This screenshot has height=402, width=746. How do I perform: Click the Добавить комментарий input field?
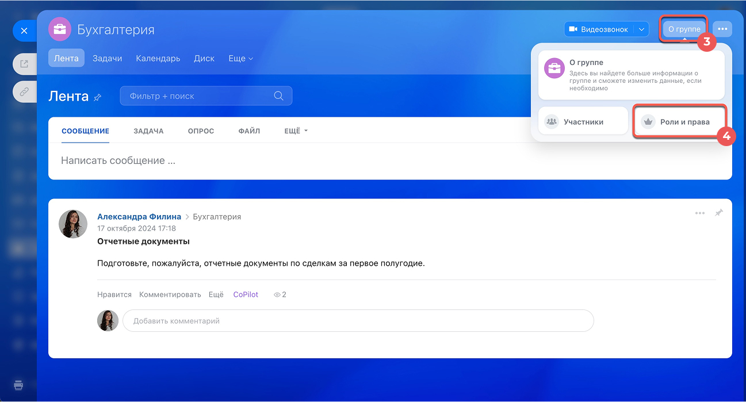point(358,321)
